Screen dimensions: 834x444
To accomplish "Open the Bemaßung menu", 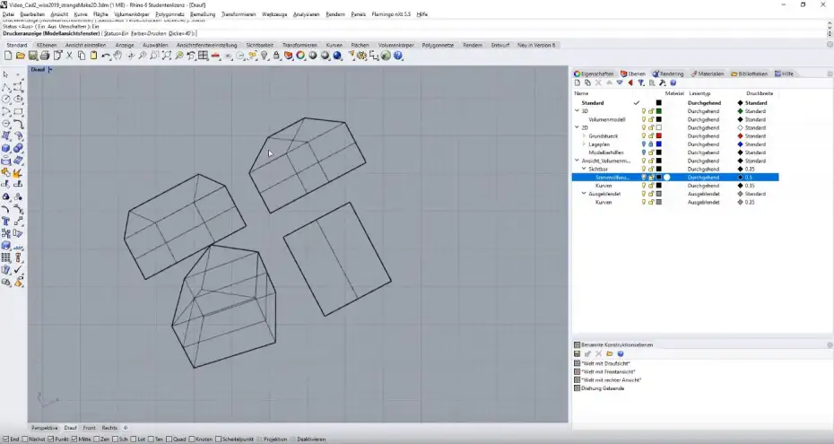I will (x=203, y=14).
